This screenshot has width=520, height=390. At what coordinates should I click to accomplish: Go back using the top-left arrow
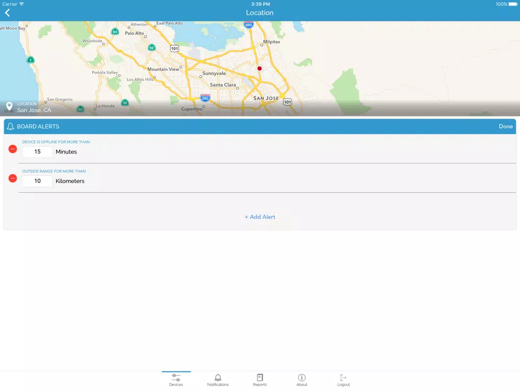7,13
